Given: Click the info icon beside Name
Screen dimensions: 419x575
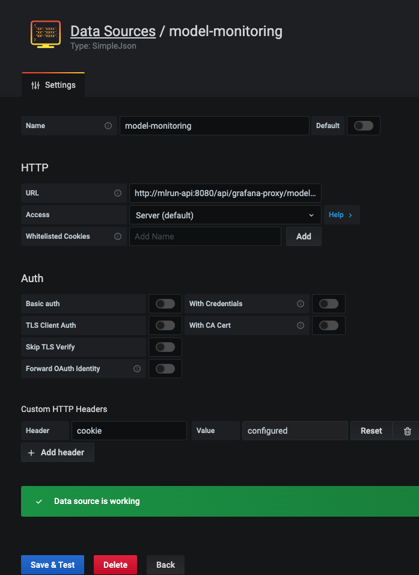Looking at the screenshot, I should pyautogui.click(x=108, y=126).
